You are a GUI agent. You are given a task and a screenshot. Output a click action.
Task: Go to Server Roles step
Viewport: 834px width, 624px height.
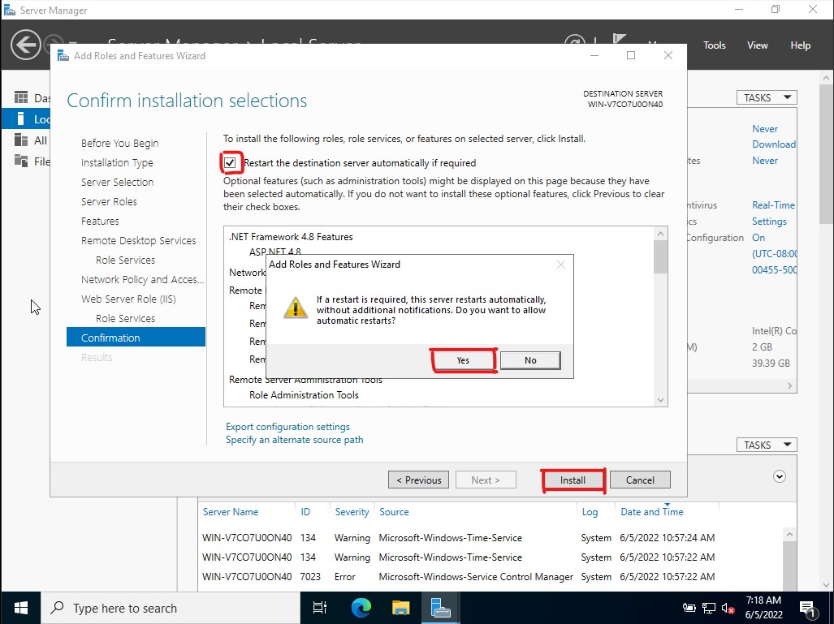coord(109,201)
